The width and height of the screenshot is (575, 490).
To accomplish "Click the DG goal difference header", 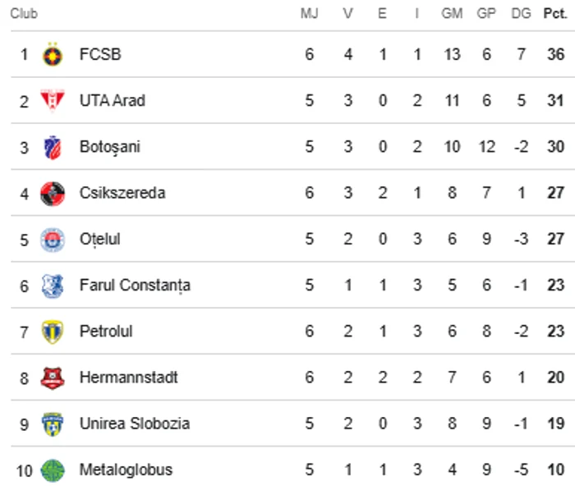I will (x=521, y=14).
